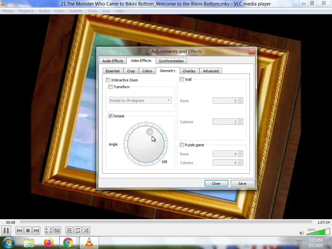
Task: Click VLC cone icon in taskbar
Action: coord(89,243)
